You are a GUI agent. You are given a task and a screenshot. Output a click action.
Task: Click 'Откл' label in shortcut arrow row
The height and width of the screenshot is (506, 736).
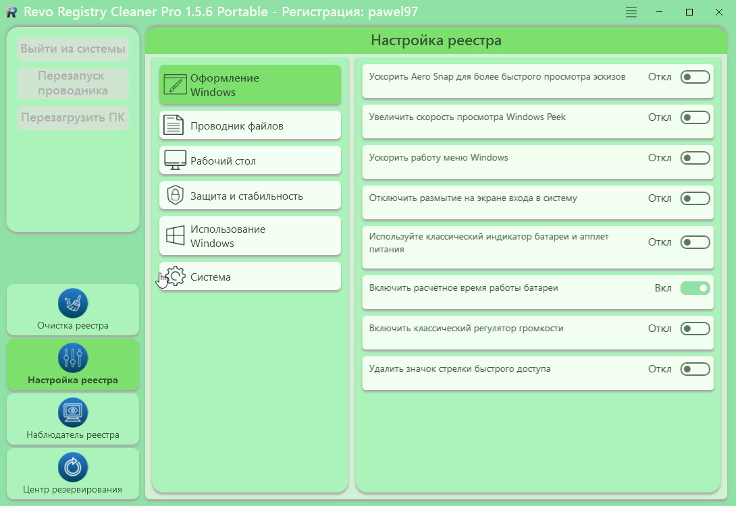[660, 369]
